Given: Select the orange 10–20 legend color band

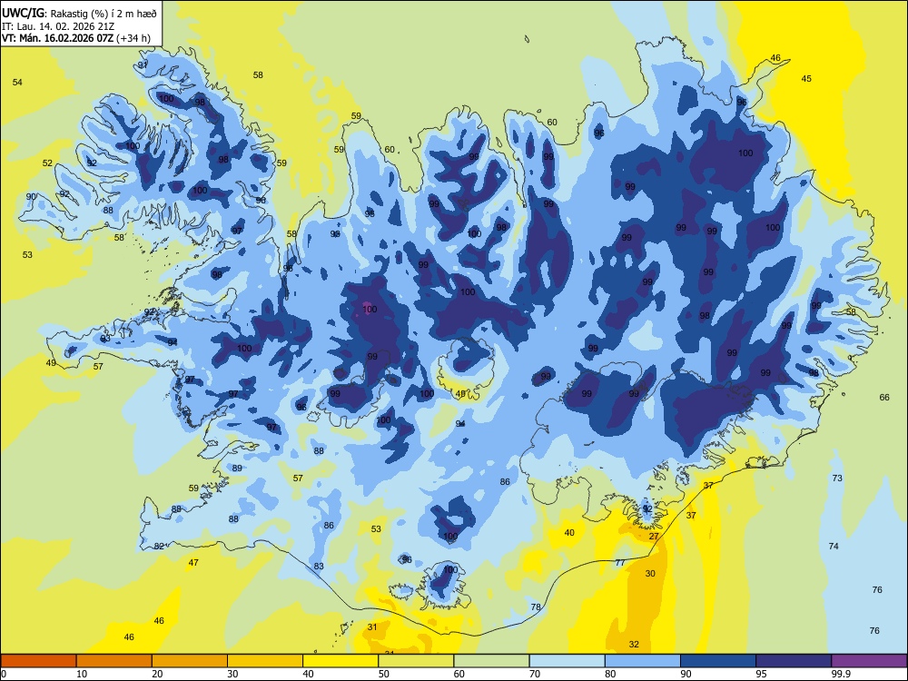Looking at the screenshot, I should pyautogui.click(x=114, y=661).
